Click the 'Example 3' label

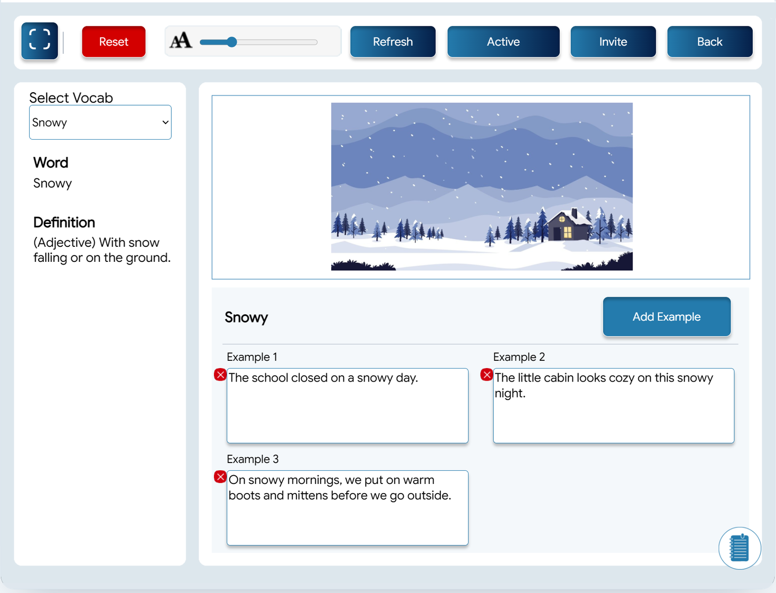click(253, 459)
